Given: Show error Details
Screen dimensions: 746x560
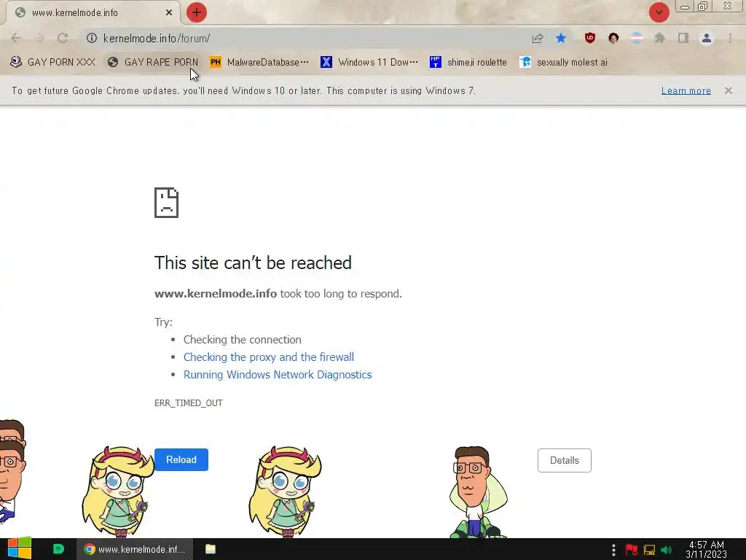Looking at the screenshot, I should pos(565,461).
